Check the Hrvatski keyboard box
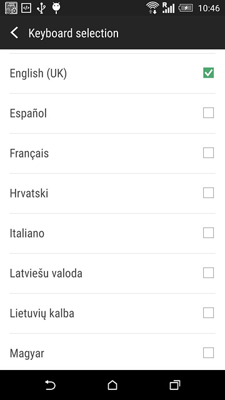The image size is (225, 400). tap(208, 193)
